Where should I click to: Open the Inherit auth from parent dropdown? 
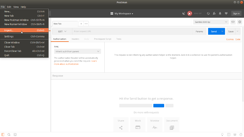coord(77,51)
